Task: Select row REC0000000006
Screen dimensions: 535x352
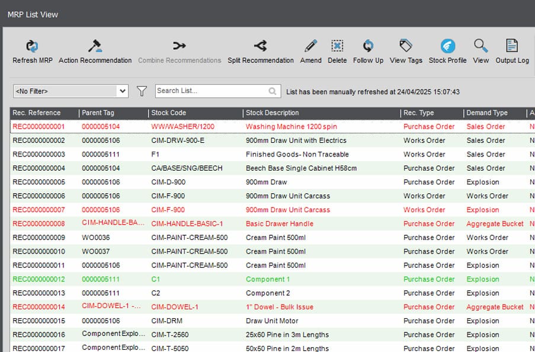Action: click(273, 196)
